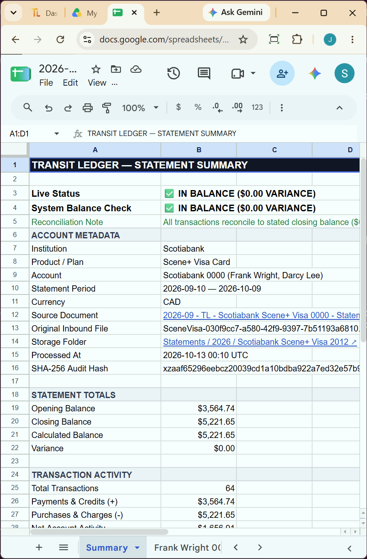
Task: Open the Extensions puzzle icon
Action: point(297,40)
